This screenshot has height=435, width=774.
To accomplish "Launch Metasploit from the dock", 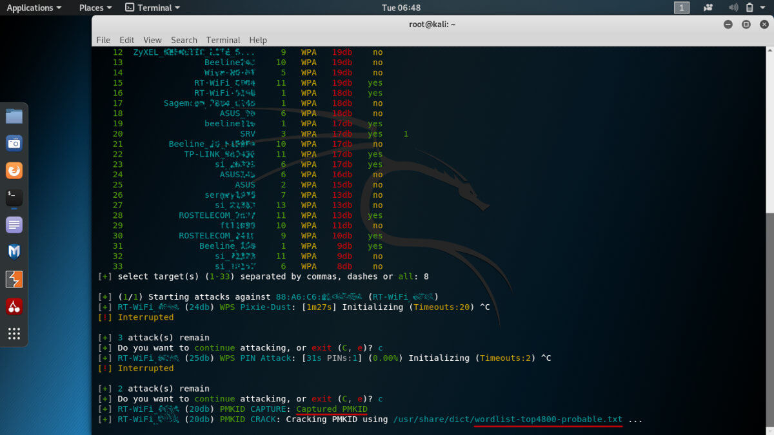I will point(14,252).
